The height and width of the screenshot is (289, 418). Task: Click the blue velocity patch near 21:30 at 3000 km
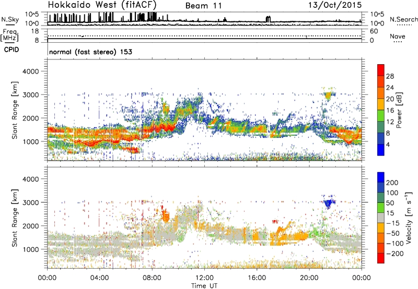coord(329,203)
